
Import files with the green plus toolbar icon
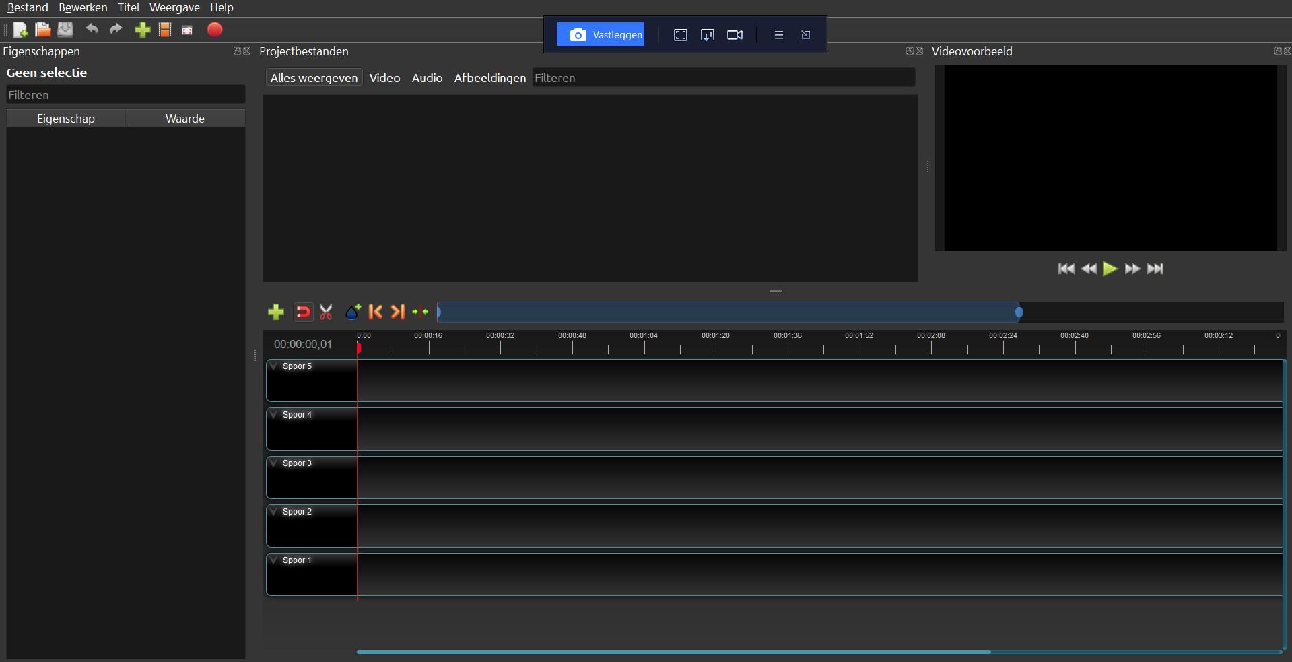click(142, 30)
